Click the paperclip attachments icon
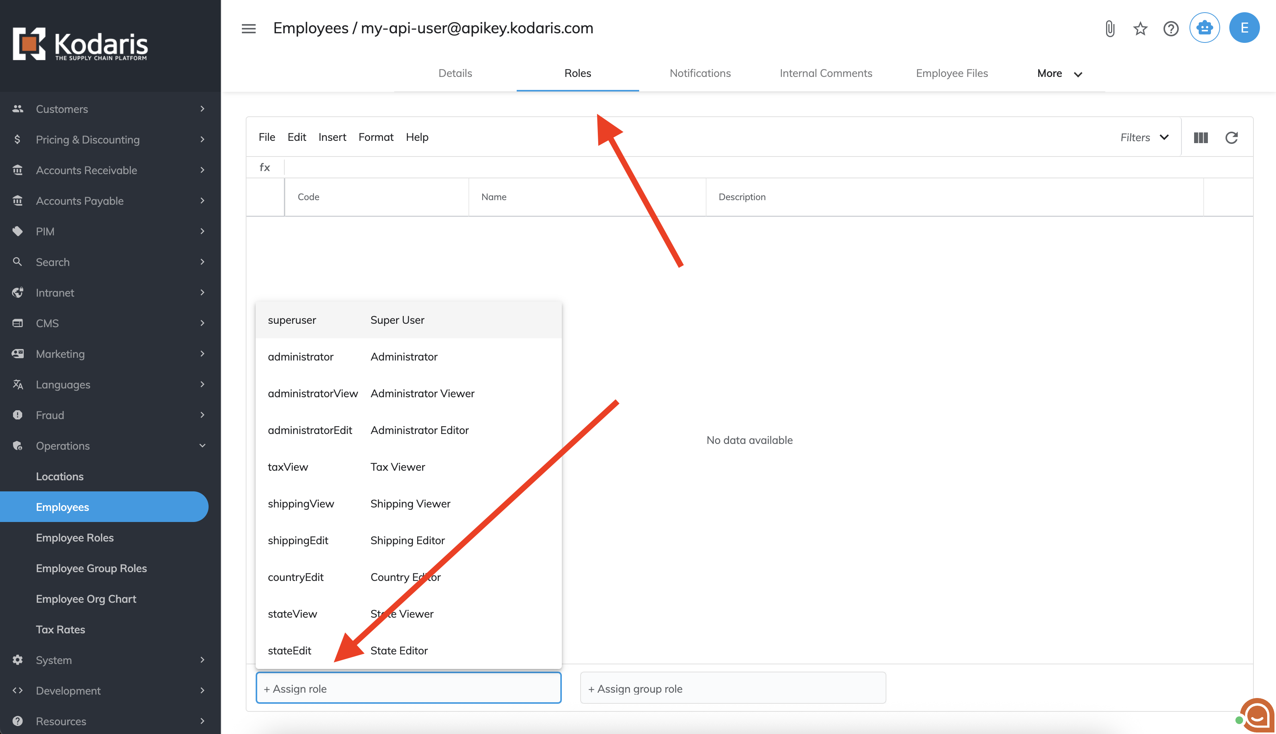1276x734 pixels. 1110,28
